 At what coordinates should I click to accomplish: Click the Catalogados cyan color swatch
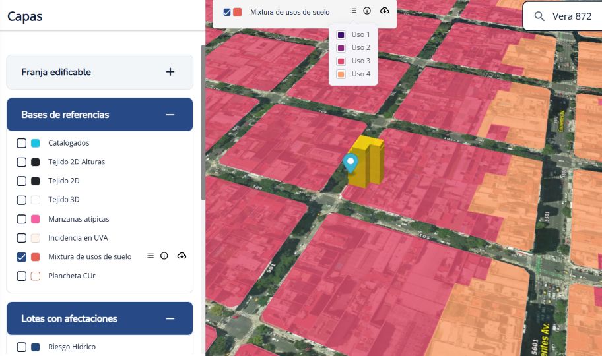pos(36,143)
